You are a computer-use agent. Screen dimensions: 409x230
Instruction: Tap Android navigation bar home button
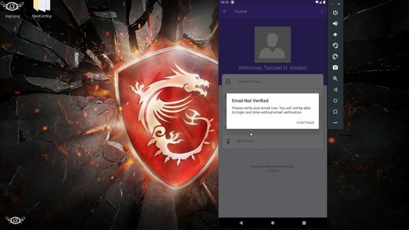click(273, 223)
